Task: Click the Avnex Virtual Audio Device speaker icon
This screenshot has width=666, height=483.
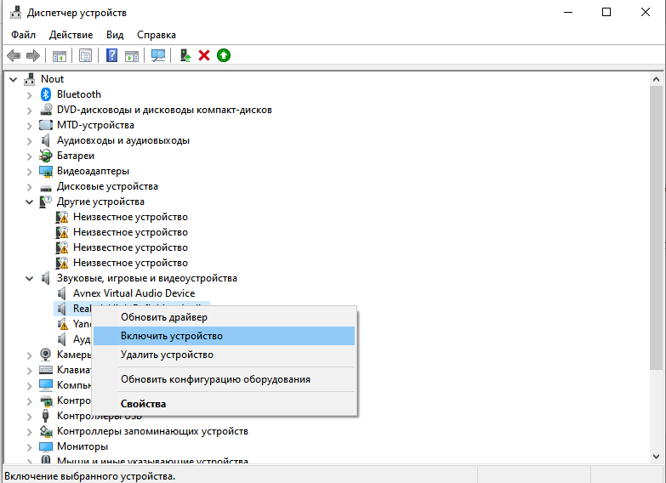Action: tap(62, 293)
